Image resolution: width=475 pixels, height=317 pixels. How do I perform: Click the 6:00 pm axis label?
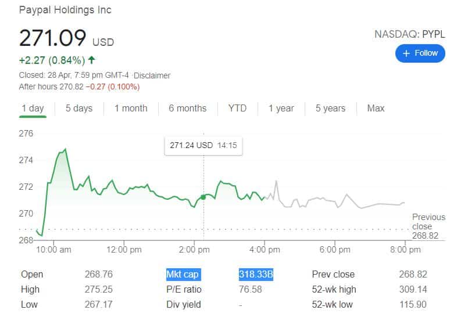pyautogui.click(x=335, y=250)
